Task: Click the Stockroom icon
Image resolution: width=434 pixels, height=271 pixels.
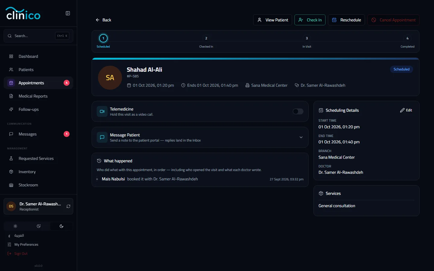Action: [x=11, y=185]
